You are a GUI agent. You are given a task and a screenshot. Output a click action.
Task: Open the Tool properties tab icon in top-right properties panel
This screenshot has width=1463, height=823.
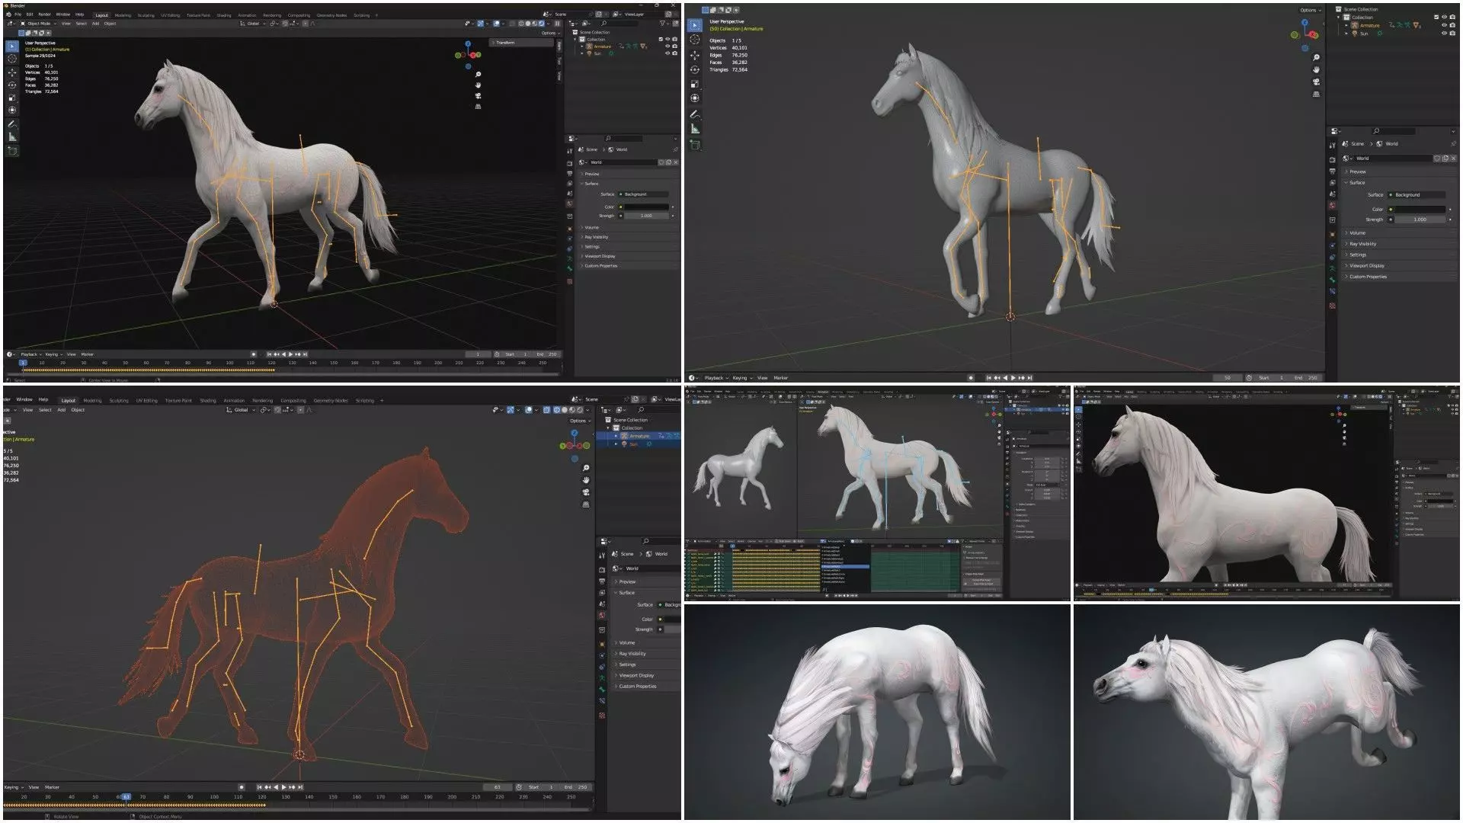pyautogui.click(x=1333, y=145)
